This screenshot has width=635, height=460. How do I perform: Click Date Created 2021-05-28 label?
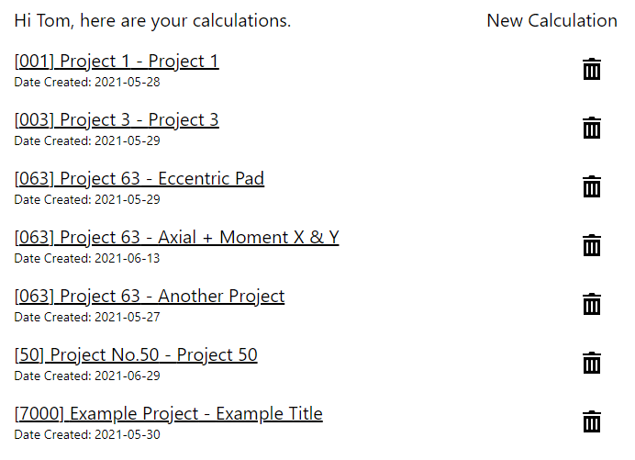[87, 82]
